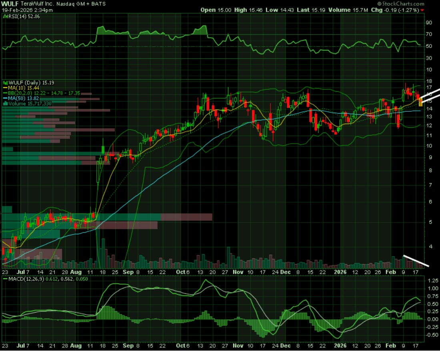The height and width of the screenshot is (351, 440).
Task: Select the yellow MA(10) line swatch in legend
Action: coord(5,88)
